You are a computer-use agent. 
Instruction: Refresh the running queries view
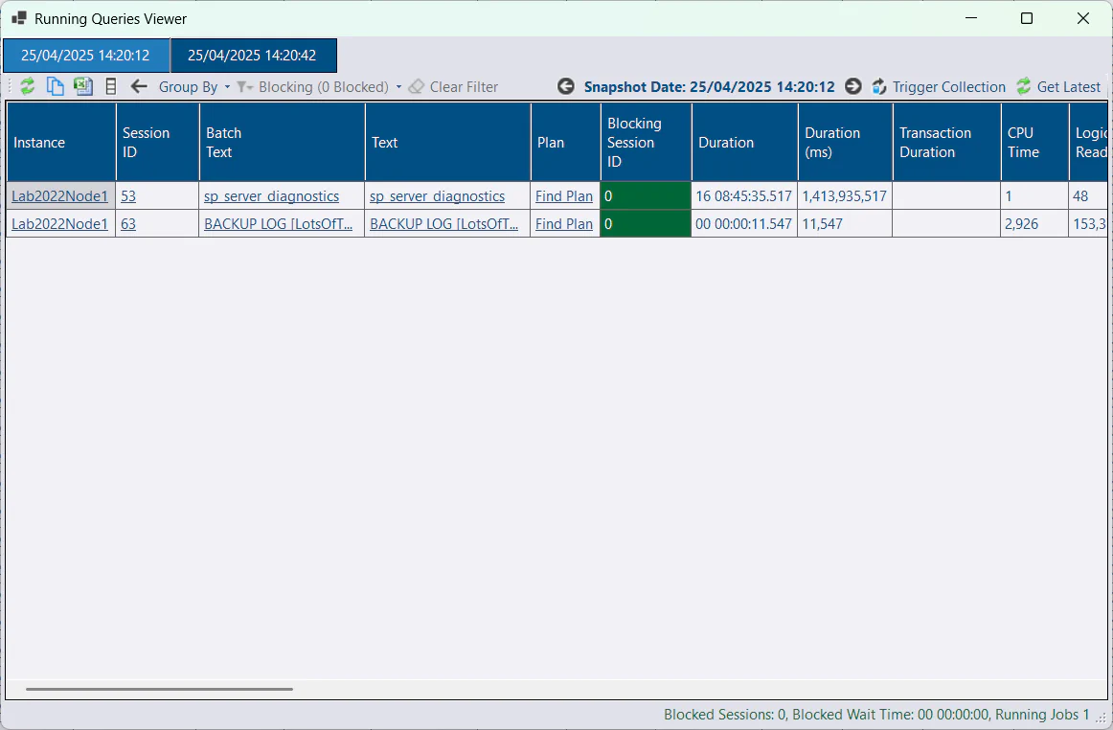(27, 86)
